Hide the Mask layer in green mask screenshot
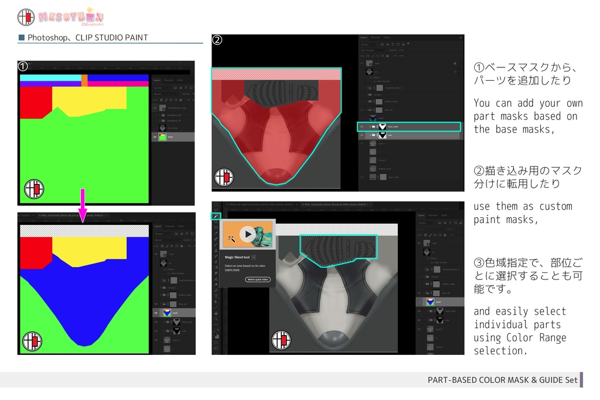Screen dimensions: 600x400 coord(155,137)
